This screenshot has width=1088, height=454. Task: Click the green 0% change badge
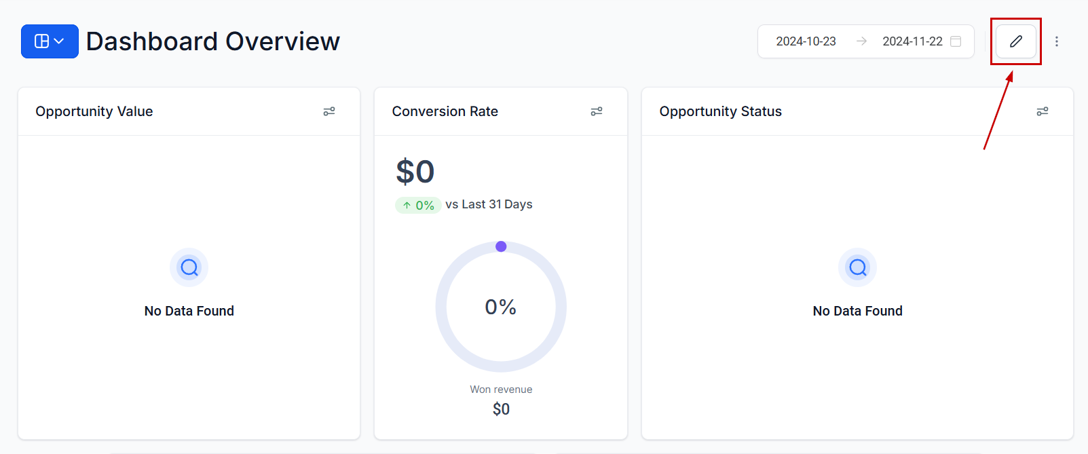click(x=418, y=205)
